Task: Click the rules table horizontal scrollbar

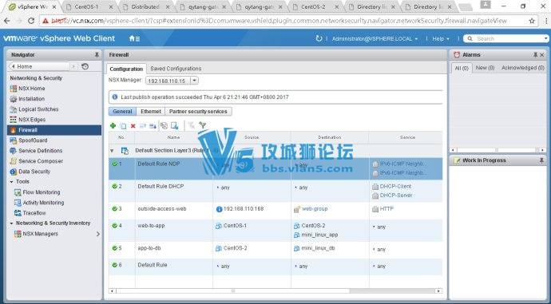Action: (x=233, y=291)
